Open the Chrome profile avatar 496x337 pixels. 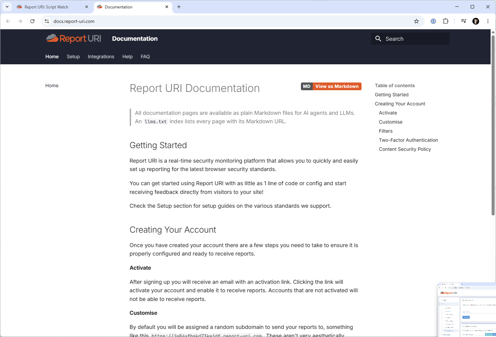pos(476,21)
